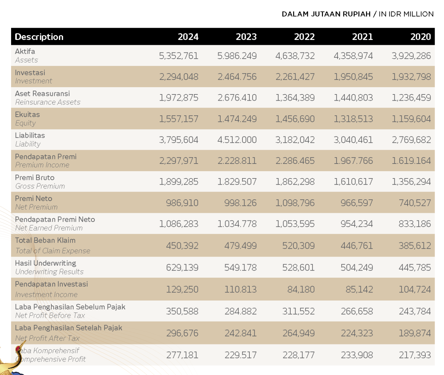The image size is (444, 375).
Task: Select Pendapatan Investasi 2020 value 104,724
Action: [x=415, y=289]
